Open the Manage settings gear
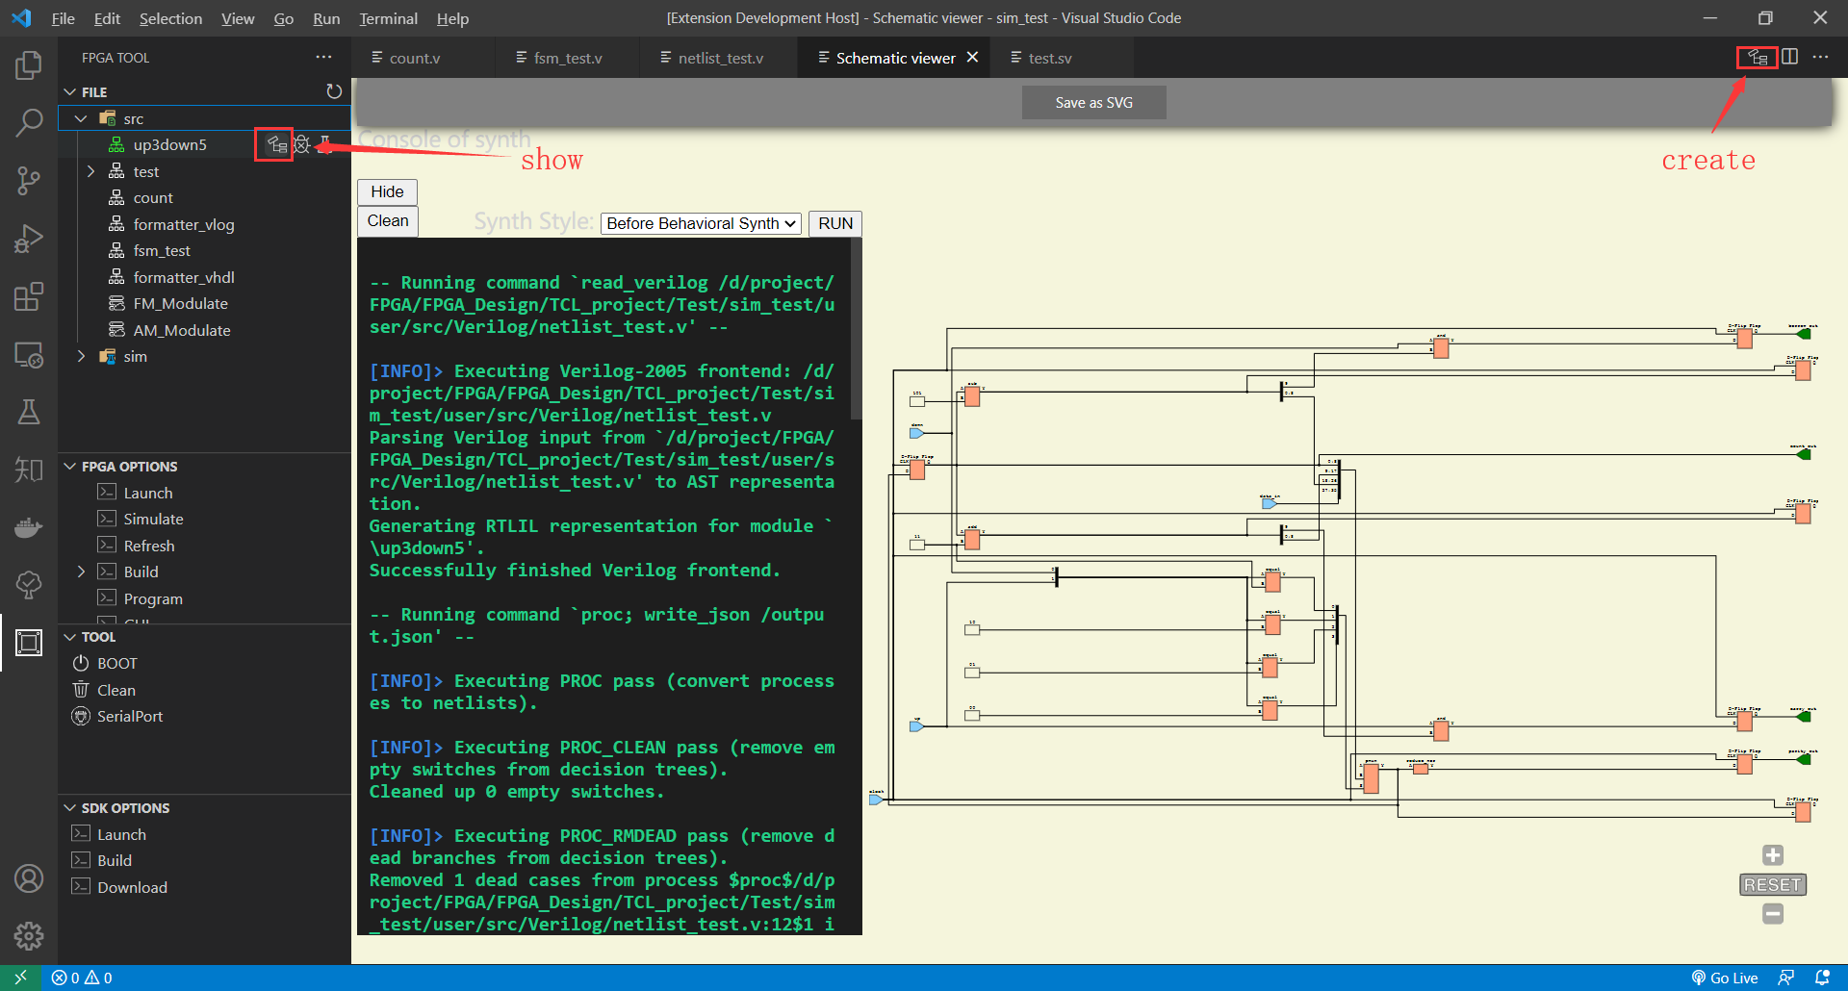Image resolution: width=1848 pixels, height=991 pixels. pos(29,935)
